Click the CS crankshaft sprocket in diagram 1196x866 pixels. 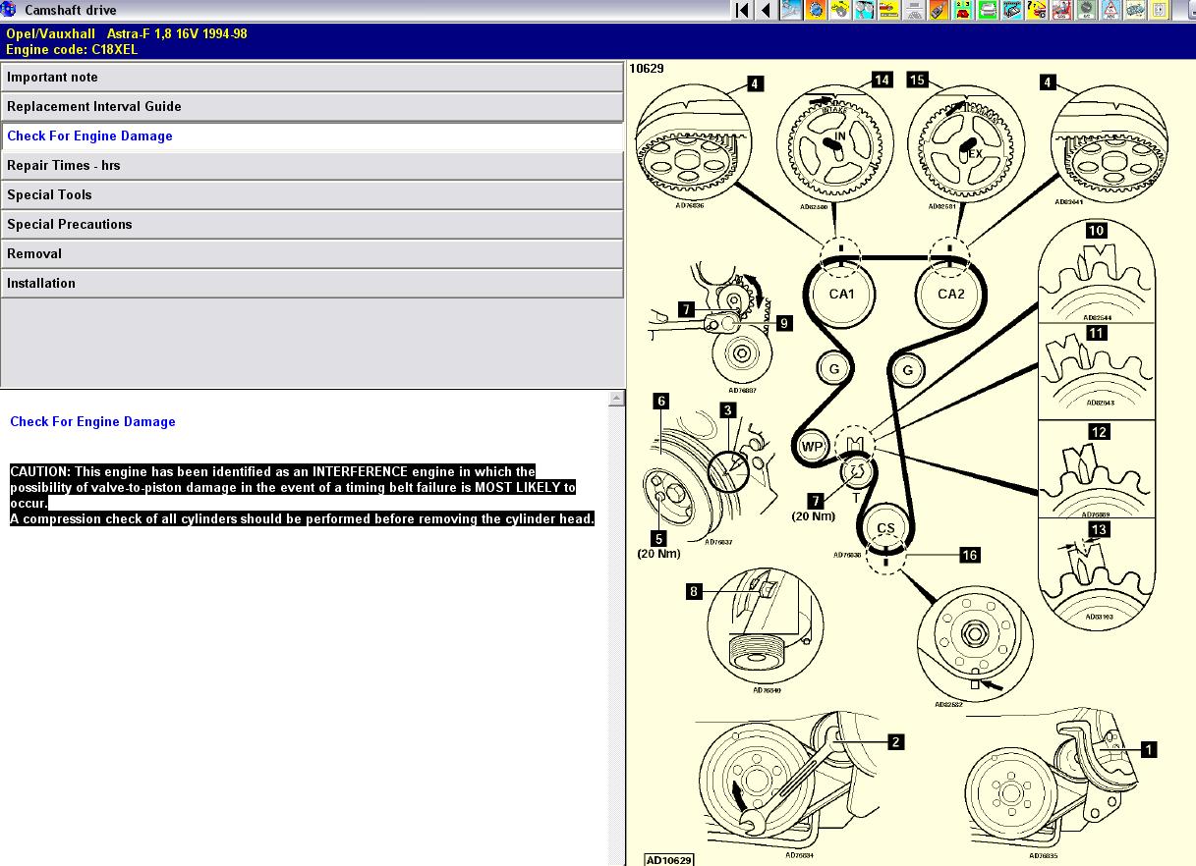tap(886, 529)
